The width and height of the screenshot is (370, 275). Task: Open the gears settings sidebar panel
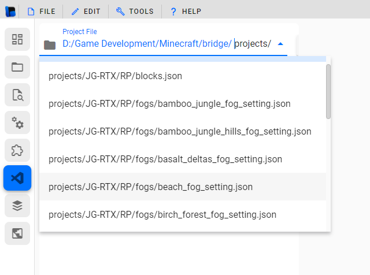click(x=17, y=122)
